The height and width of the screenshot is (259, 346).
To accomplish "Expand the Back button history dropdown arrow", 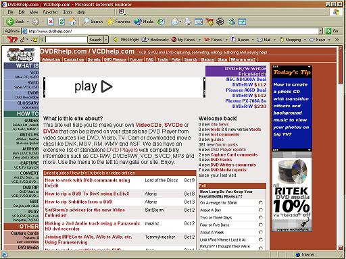I will 28,22.
